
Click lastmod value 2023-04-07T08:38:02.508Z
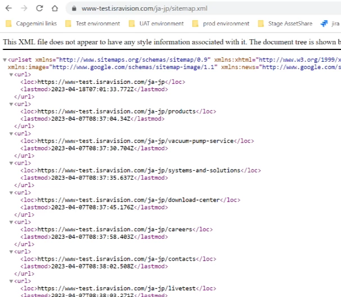pos(93,266)
